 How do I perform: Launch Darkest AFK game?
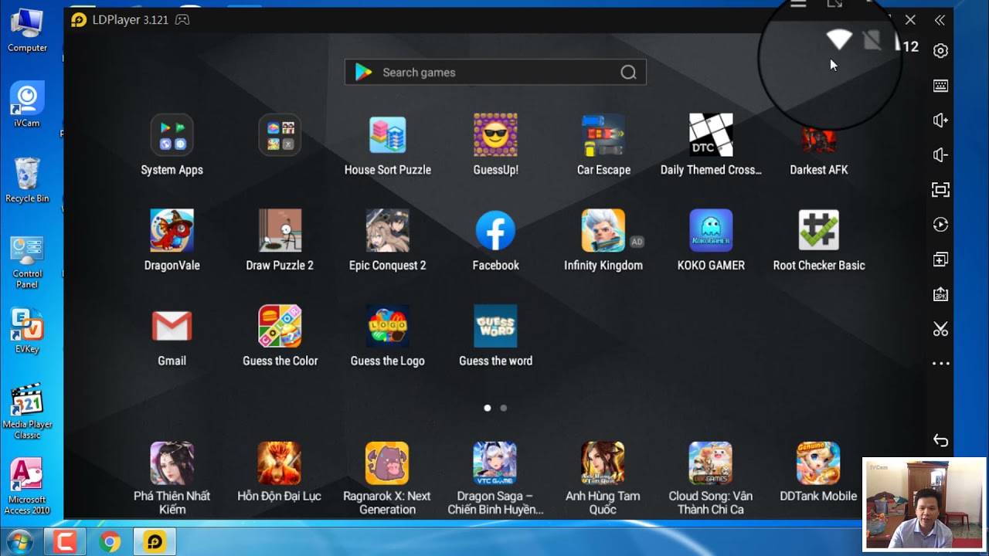(x=819, y=140)
